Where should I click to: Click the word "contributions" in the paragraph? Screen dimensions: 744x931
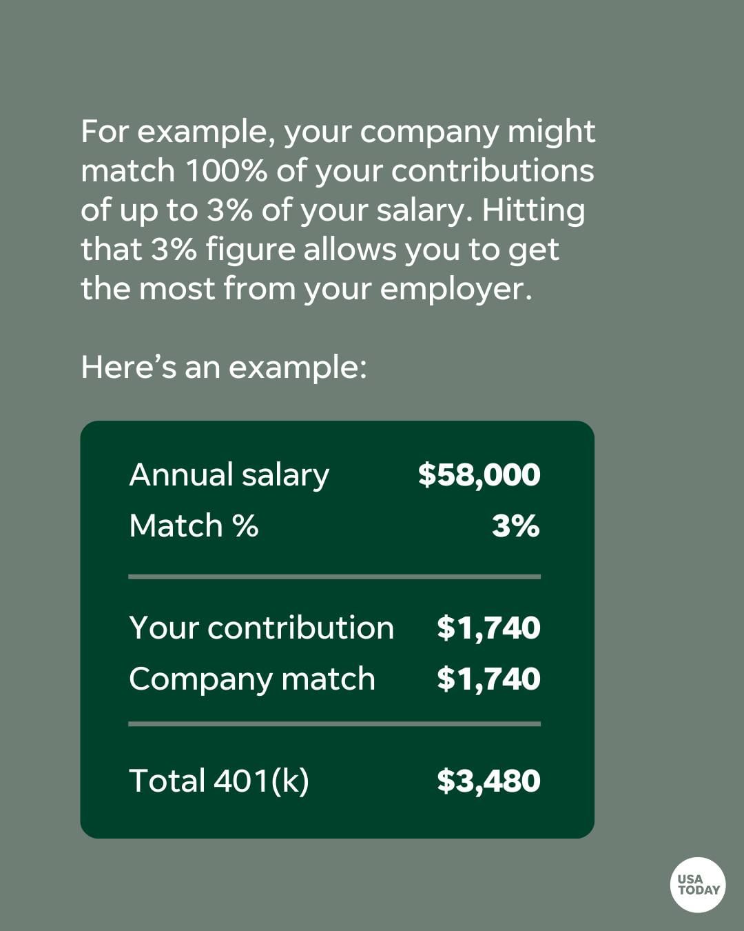492,171
